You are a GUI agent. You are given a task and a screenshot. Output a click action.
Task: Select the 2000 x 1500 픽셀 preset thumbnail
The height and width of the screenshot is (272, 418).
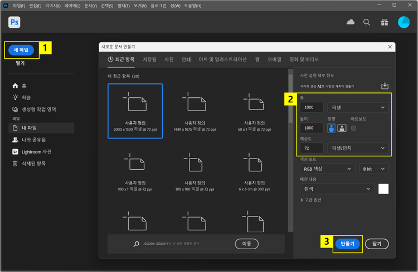click(x=135, y=110)
